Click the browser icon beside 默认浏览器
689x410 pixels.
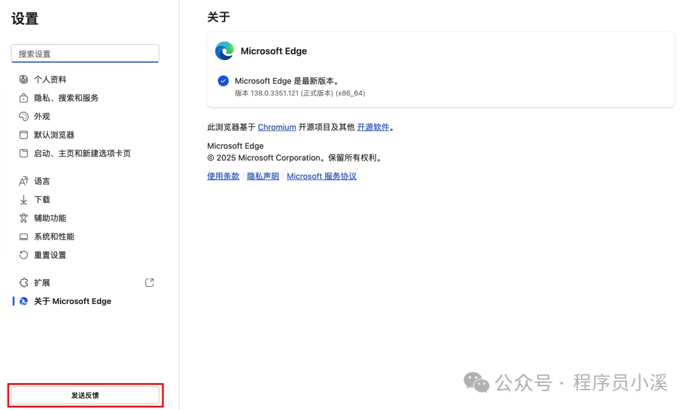[x=24, y=135]
